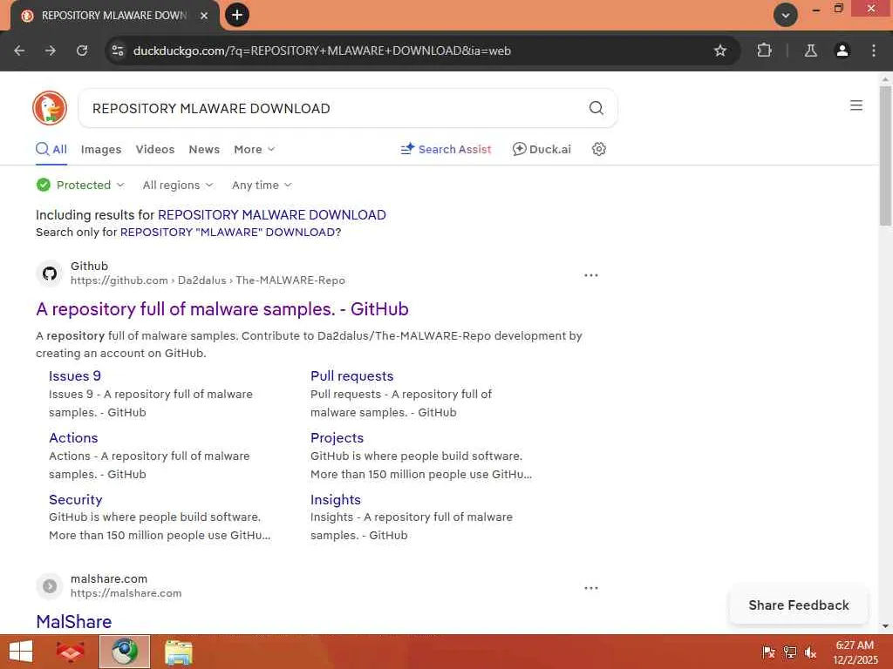This screenshot has width=893, height=669.
Task: Select the All results tab
Action: [51, 149]
